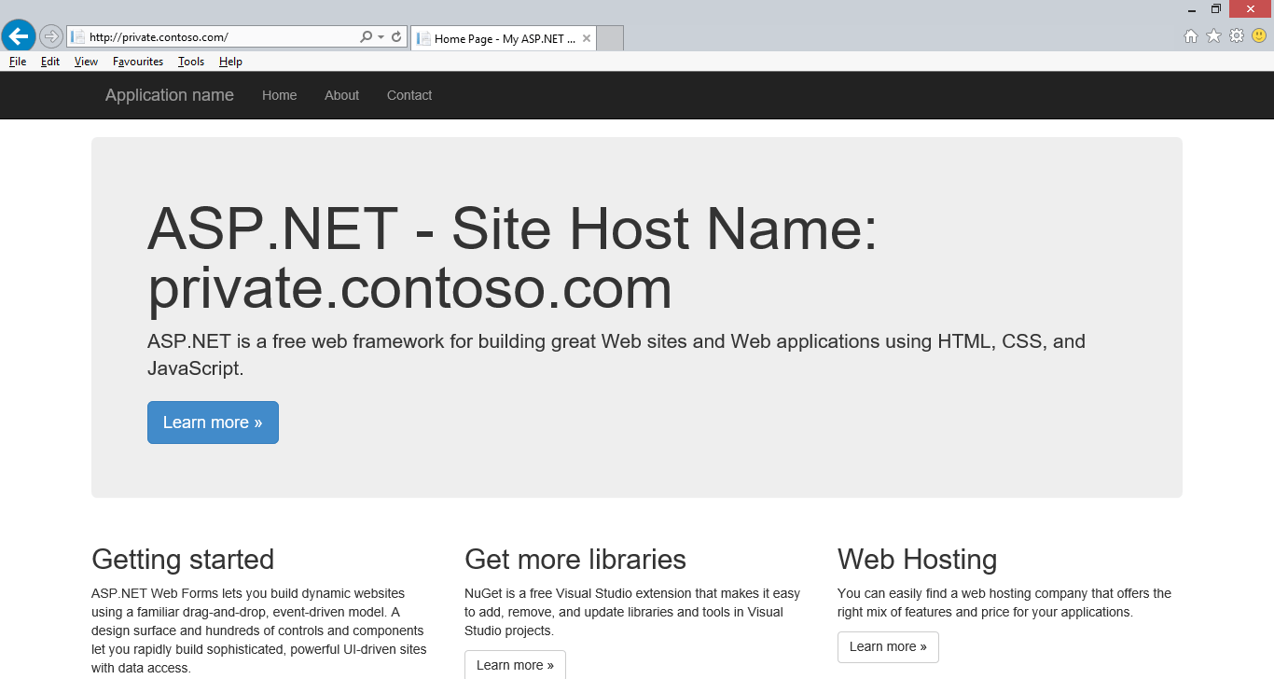Screen dimensions: 1274x679
Task: Click the smiley feedback icon
Action: (1259, 36)
